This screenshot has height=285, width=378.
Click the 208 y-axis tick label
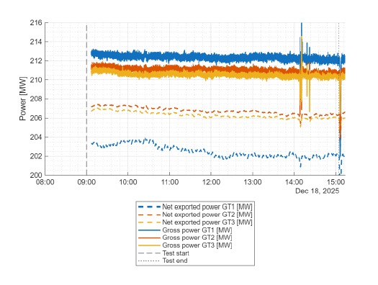[x=36, y=99]
